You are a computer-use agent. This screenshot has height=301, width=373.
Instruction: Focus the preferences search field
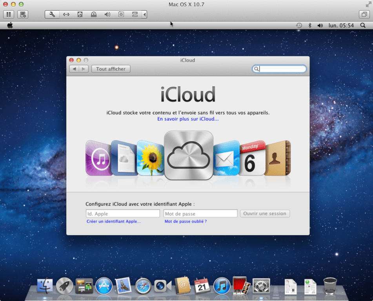point(279,69)
